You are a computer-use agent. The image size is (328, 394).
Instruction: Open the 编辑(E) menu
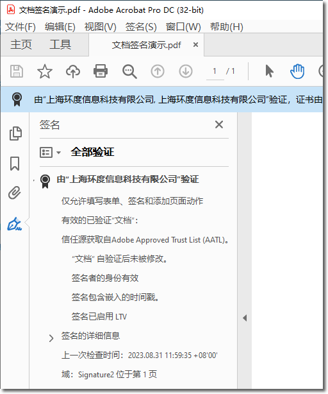pyautogui.click(x=60, y=27)
